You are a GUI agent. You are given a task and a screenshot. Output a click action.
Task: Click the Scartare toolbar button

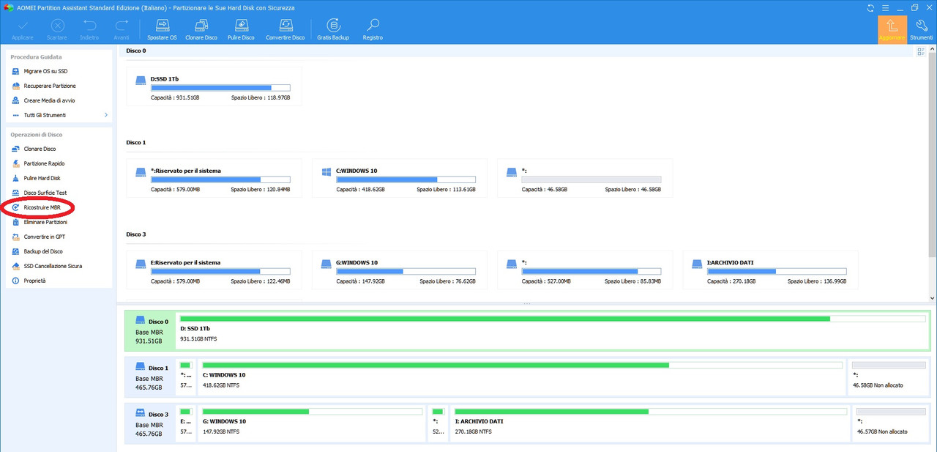click(x=56, y=29)
